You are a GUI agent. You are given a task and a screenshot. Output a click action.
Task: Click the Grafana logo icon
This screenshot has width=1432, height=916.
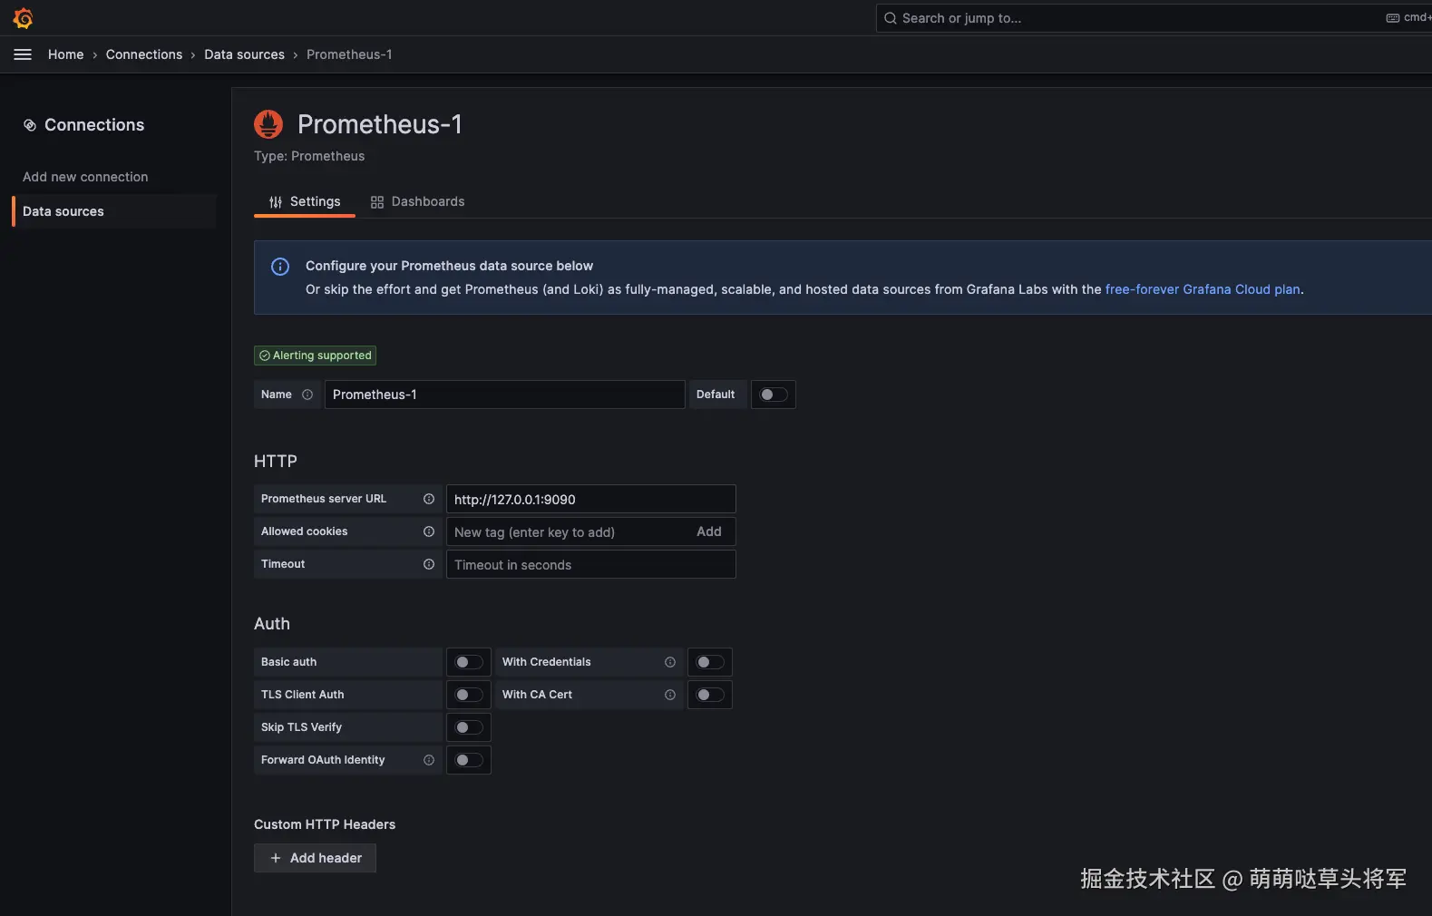[24, 18]
